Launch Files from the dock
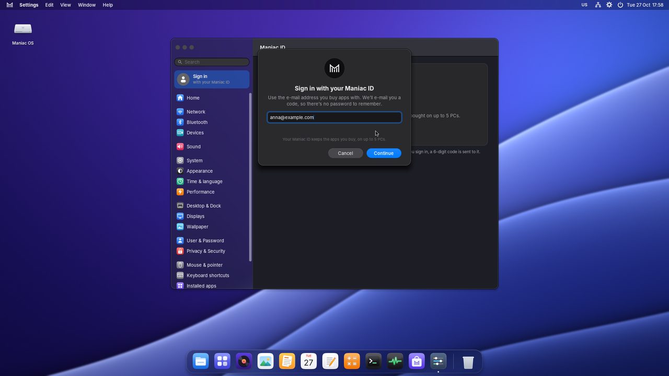669x376 pixels. pyautogui.click(x=201, y=361)
